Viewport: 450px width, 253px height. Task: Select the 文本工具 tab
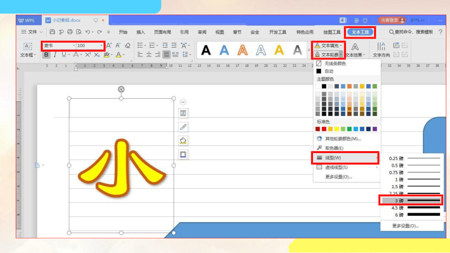360,32
